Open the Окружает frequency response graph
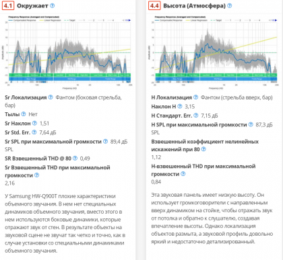 pyautogui.click(x=68, y=53)
